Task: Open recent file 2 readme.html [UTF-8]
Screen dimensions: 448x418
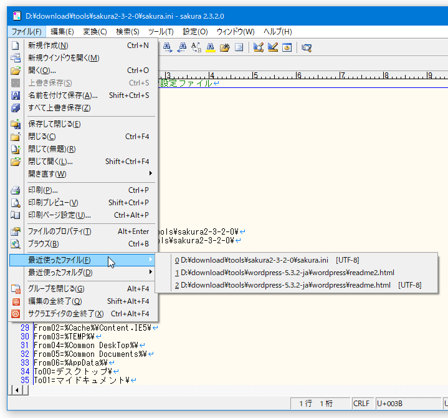Action: click(297, 285)
